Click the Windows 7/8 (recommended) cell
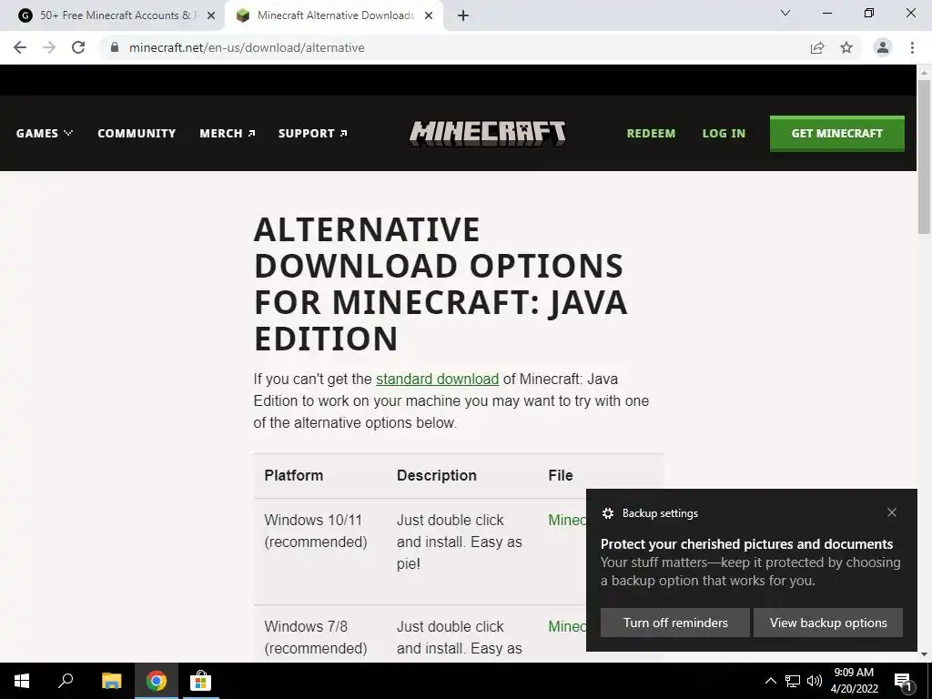The width and height of the screenshot is (932, 699). coord(316,637)
